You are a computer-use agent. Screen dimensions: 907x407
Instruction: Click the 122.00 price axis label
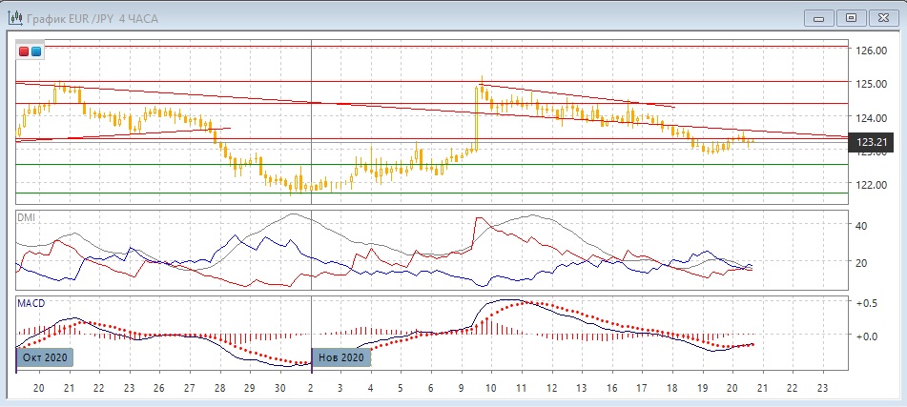click(x=872, y=185)
